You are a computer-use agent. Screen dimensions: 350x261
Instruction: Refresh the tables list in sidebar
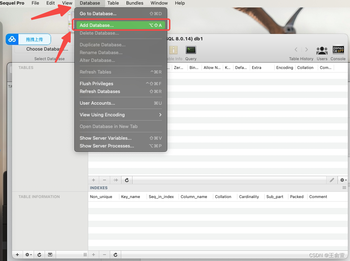click(39, 255)
